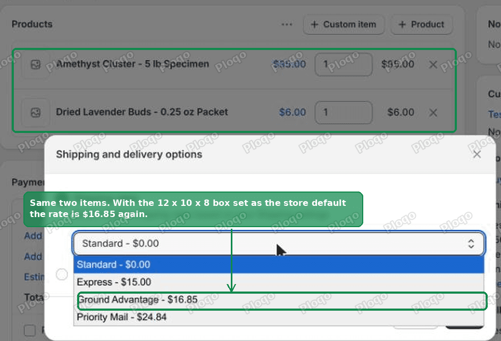Click the Amethyst Cluster product image icon
The image size is (501, 341).
[36, 64]
